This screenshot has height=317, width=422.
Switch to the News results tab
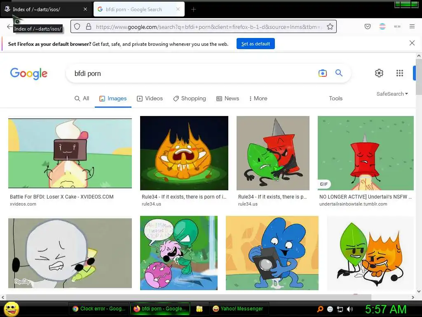(x=227, y=98)
